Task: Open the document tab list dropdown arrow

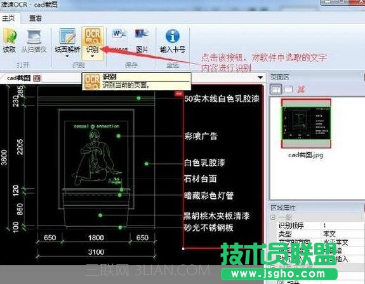Action: tap(260, 78)
